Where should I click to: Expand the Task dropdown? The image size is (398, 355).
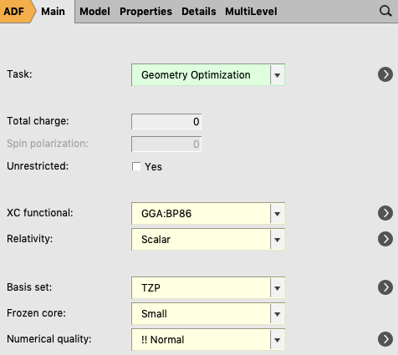[x=208, y=75]
